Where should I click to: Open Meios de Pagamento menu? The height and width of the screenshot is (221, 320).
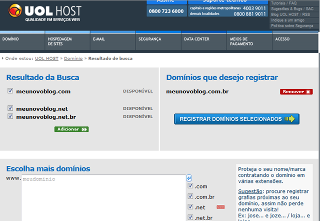pyautogui.click(x=249, y=42)
